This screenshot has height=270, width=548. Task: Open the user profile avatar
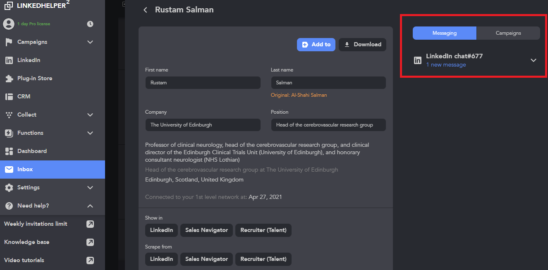(9, 24)
